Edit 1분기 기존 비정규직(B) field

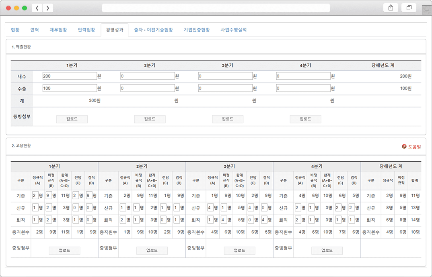pyautogui.click(x=49, y=196)
